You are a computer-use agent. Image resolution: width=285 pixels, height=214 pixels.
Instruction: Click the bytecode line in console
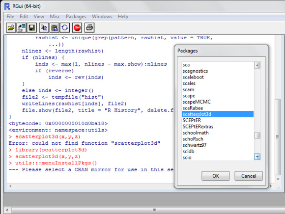58,123
